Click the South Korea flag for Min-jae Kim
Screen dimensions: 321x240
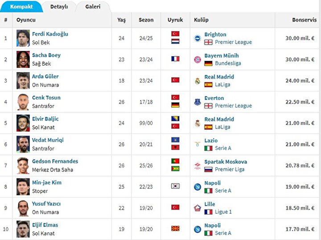(x=175, y=186)
